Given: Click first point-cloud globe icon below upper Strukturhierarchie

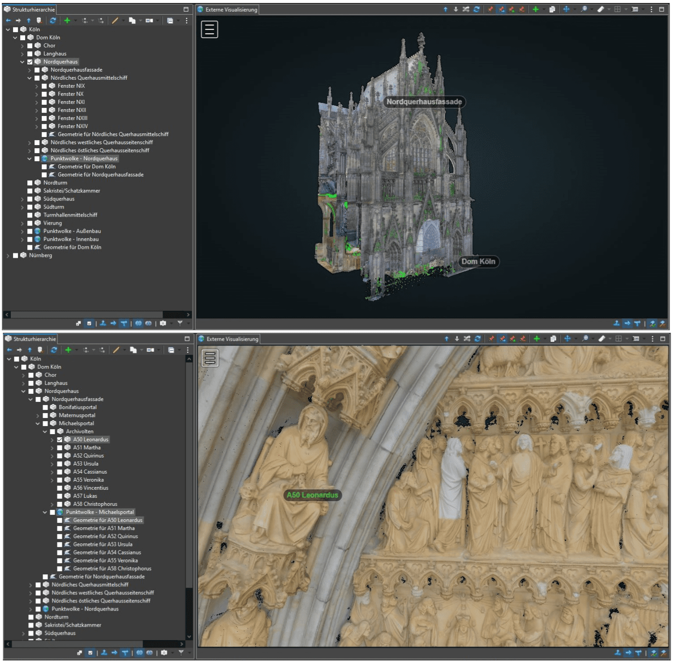Looking at the screenshot, I should tap(138, 323).
